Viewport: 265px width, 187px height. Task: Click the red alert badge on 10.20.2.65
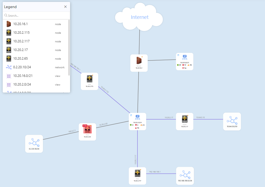pyautogui.click(x=85, y=126)
